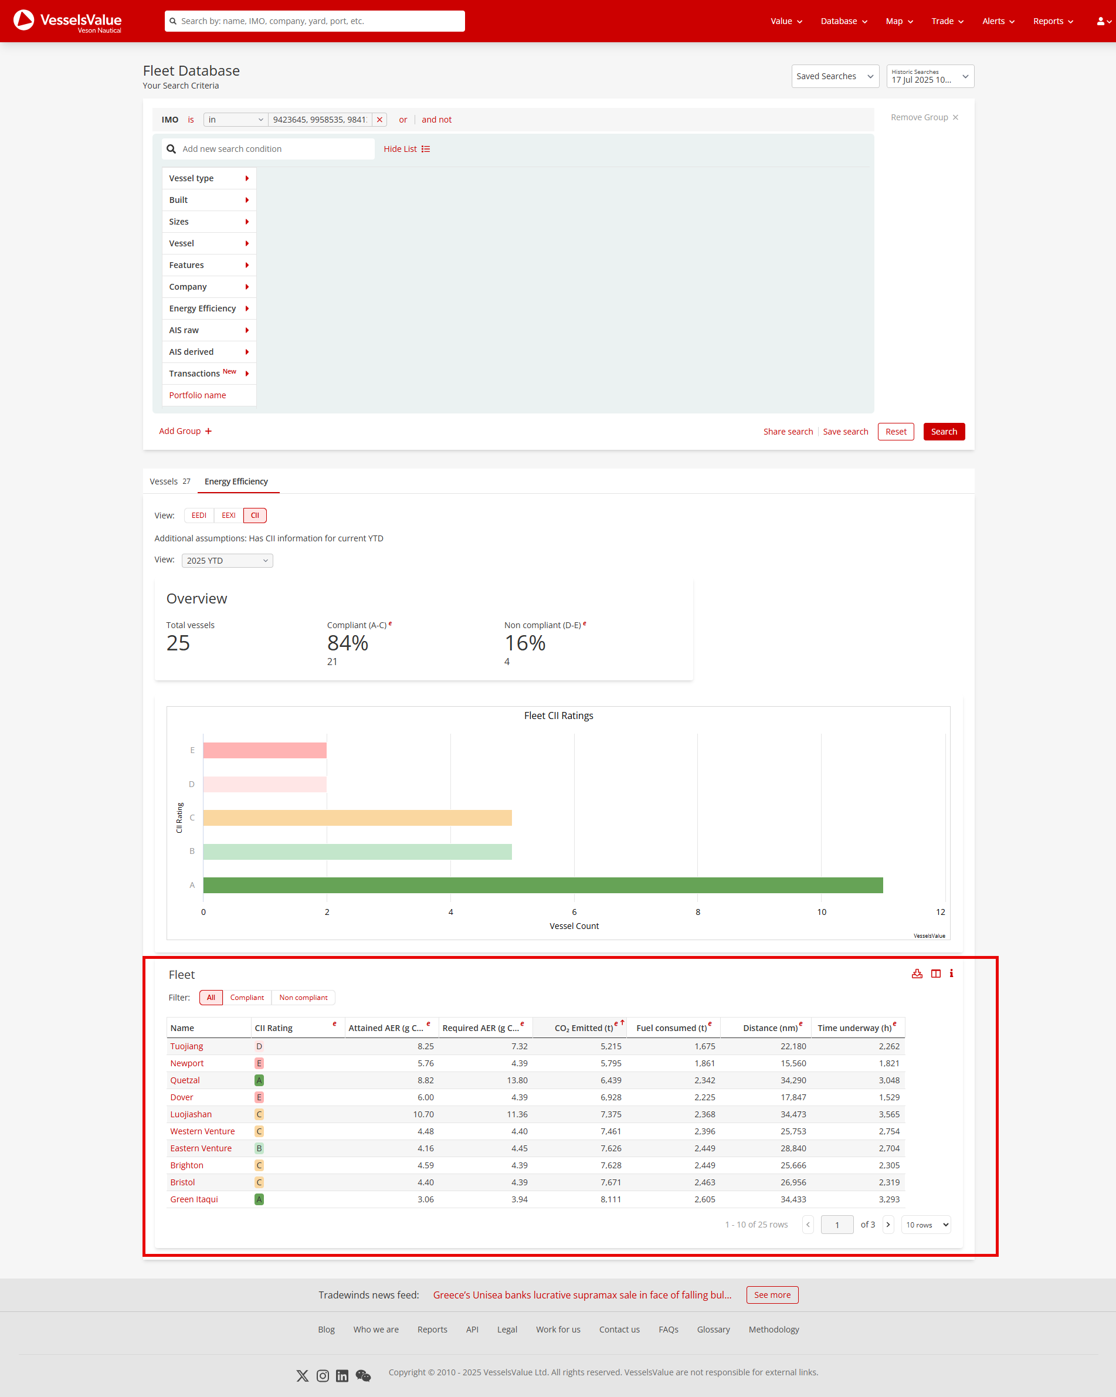The height and width of the screenshot is (1397, 1116).
Task: Clear the IMO filter value with X
Action: [x=380, y=120]
